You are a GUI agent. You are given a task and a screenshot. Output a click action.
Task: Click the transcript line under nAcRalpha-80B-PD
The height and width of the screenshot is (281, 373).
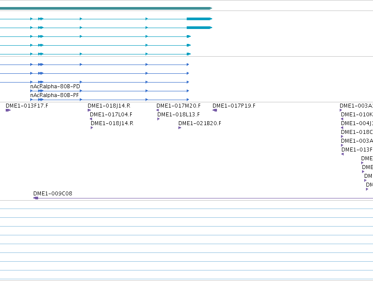click(x=110, y=91)
